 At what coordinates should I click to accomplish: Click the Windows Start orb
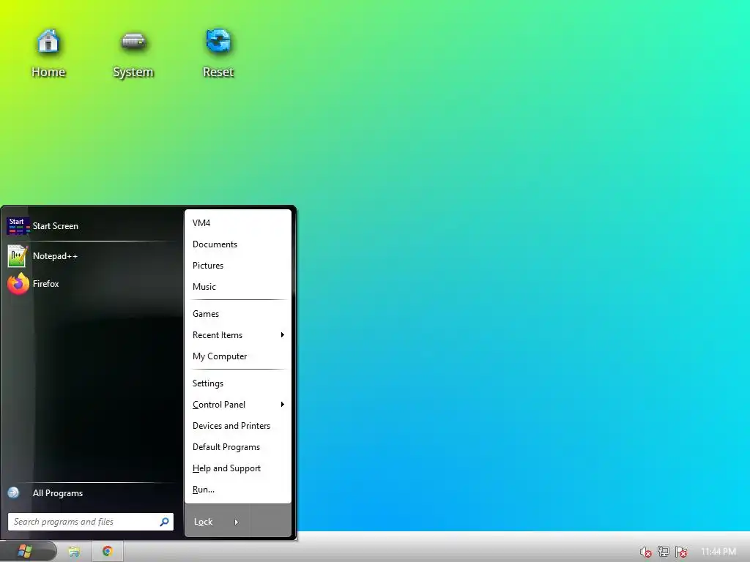[x=25, y=552]
